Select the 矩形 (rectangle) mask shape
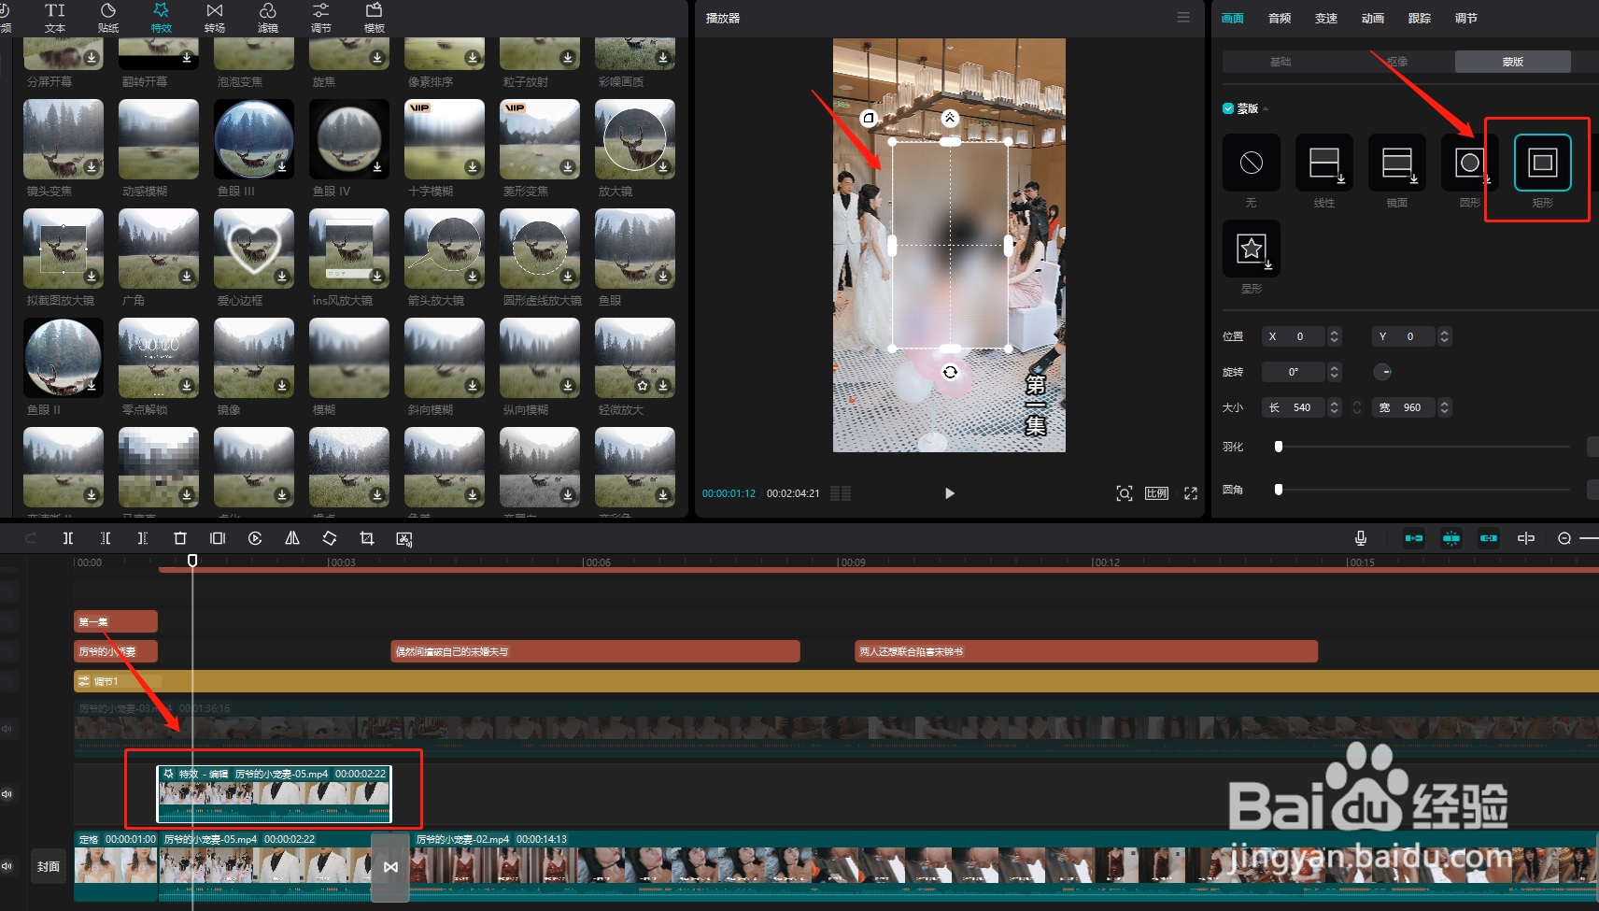 point(1542,163)
